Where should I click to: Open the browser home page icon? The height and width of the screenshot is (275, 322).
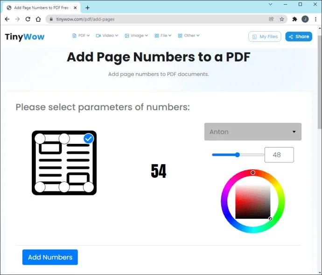38,19
